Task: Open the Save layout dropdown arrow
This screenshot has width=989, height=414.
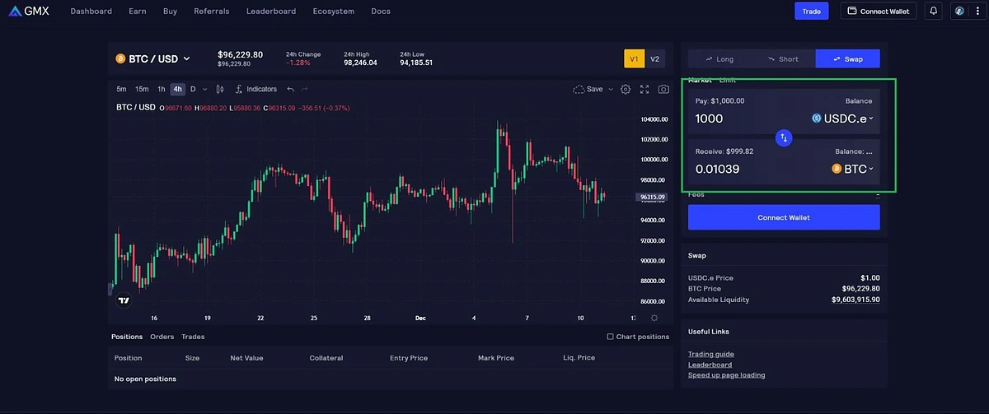Action: (611, 89)
